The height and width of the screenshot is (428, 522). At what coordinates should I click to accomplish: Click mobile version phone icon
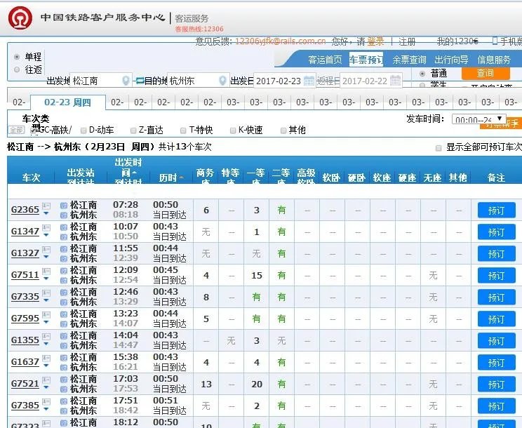point(495,41)
